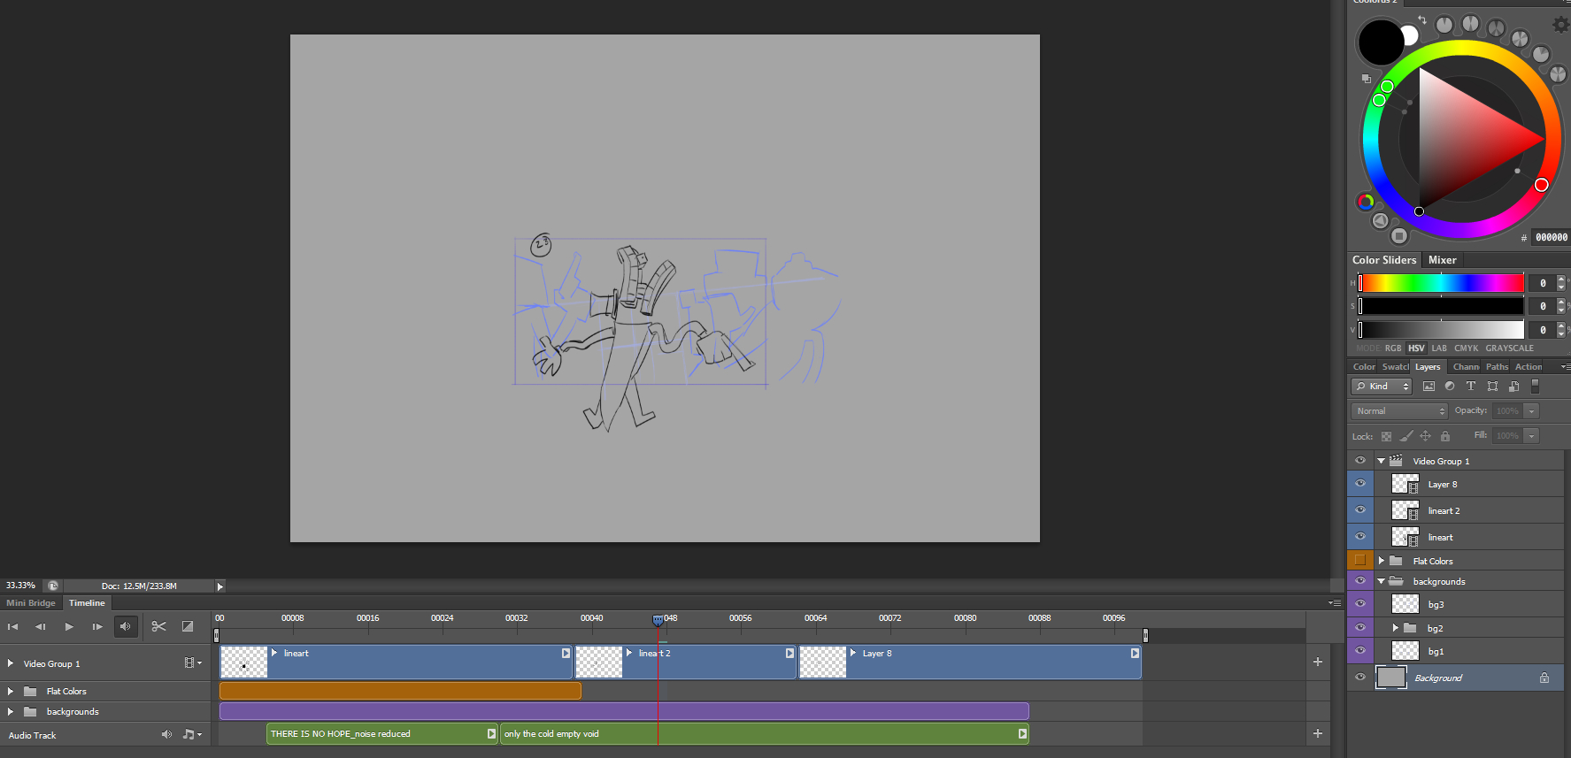The width and height of the screenshot is (1571, 758).
Task: Click the hue slider bar
Action: [x=1441, y=283]
